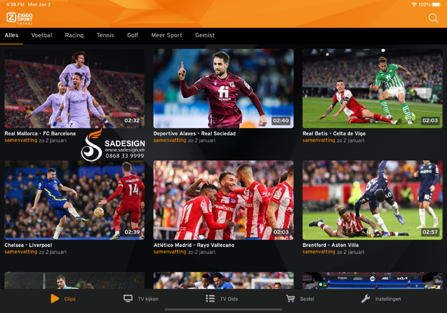Click the 02:57 duration badge

tap(430, 232)
